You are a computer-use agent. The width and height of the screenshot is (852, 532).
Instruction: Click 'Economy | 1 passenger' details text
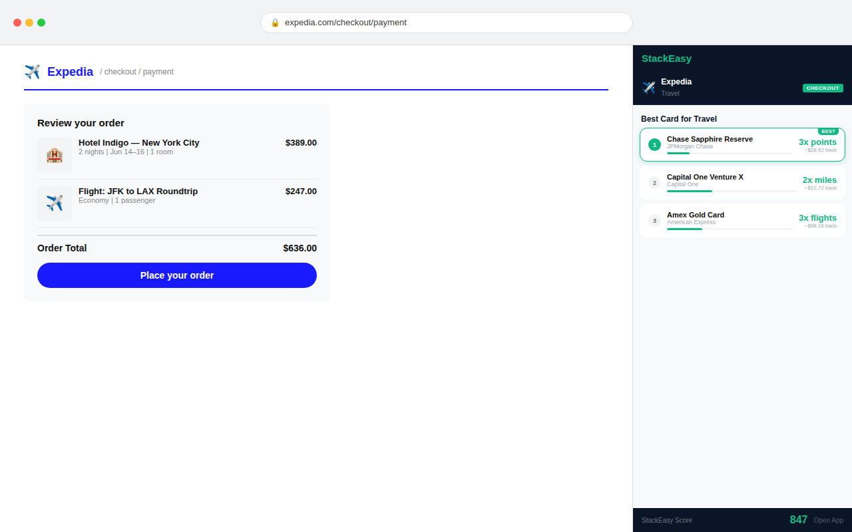point(116,200)
